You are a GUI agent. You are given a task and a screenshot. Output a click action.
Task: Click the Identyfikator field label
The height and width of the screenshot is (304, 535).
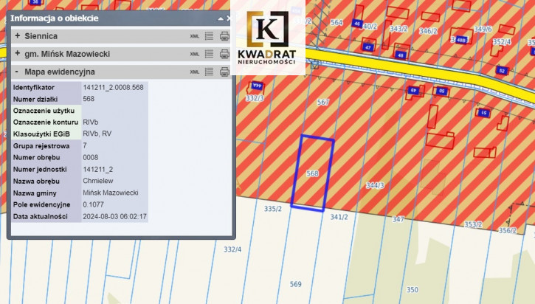34,87
